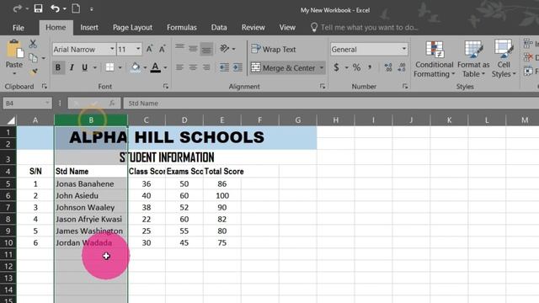539x303 pixels.
Task: Increase font size with large A icon
Action: click(149, 49)
